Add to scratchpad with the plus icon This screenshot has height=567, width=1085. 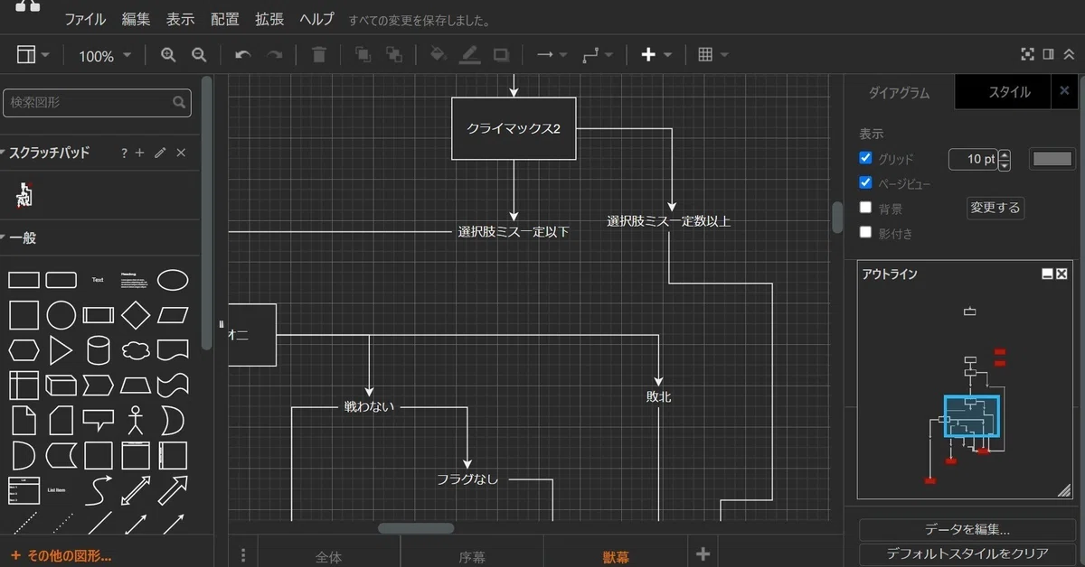(x=140, y=153)
